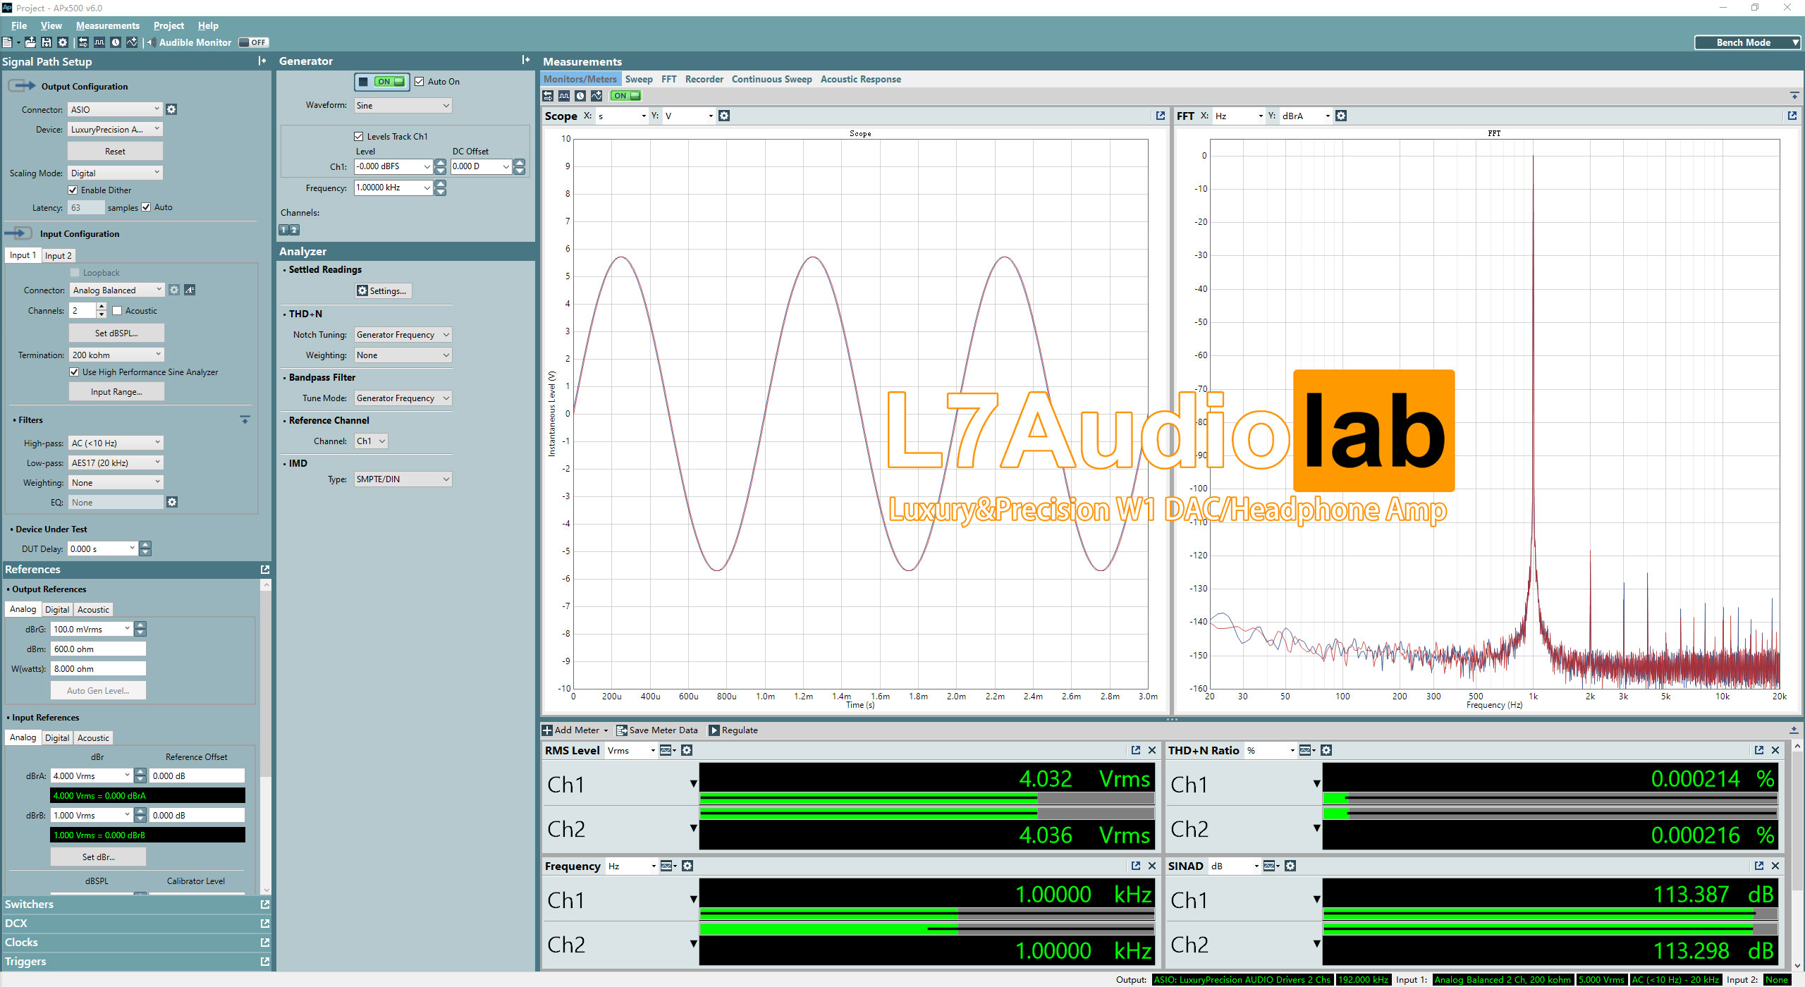Toggle the Generator ON switch

pyautogui.click(x=381, y=82)
